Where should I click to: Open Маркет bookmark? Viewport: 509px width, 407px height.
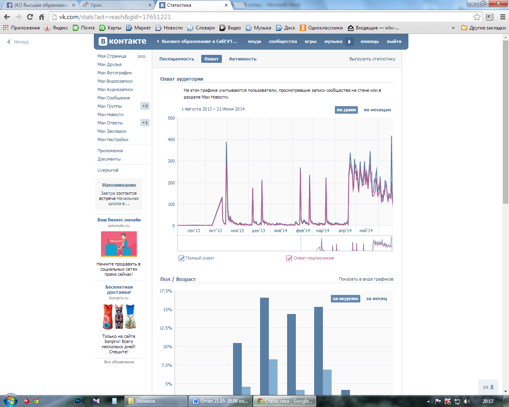pos(138,28)
